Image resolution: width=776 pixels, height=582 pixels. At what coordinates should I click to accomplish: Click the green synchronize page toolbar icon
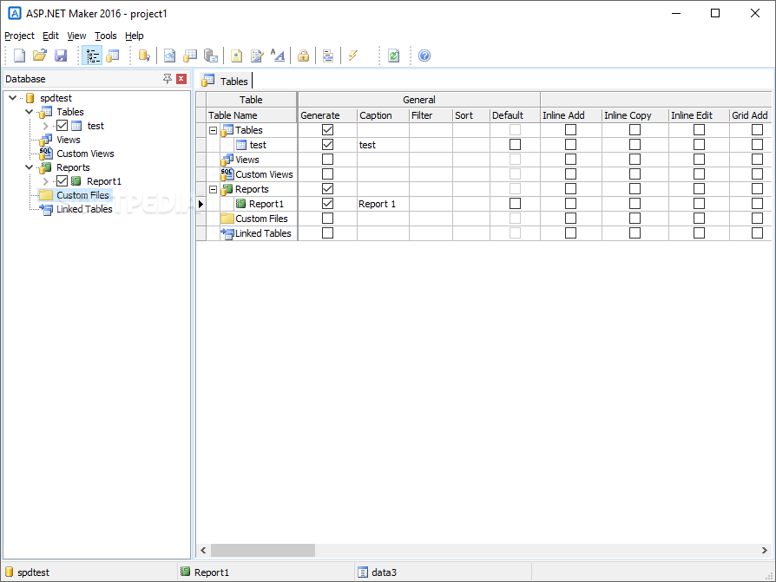[393, 56]
